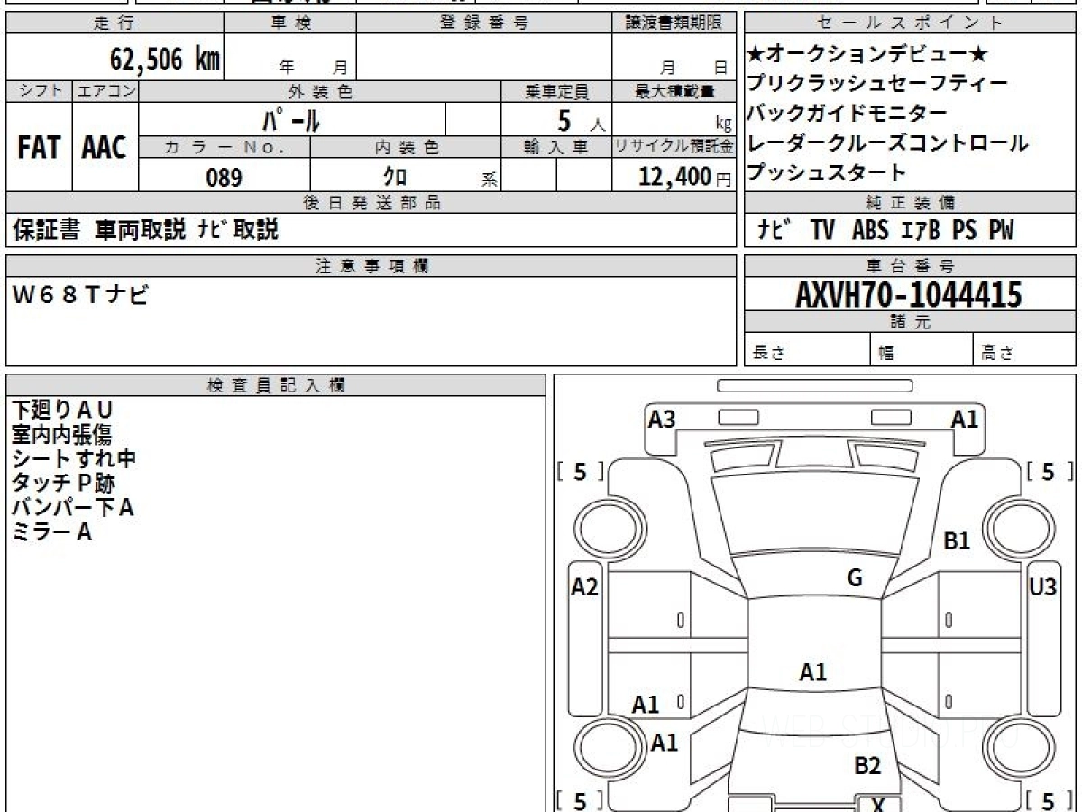Click the バンパー下A inspector note
Viewport: 1082px width, 812px height.
(73, 508)
